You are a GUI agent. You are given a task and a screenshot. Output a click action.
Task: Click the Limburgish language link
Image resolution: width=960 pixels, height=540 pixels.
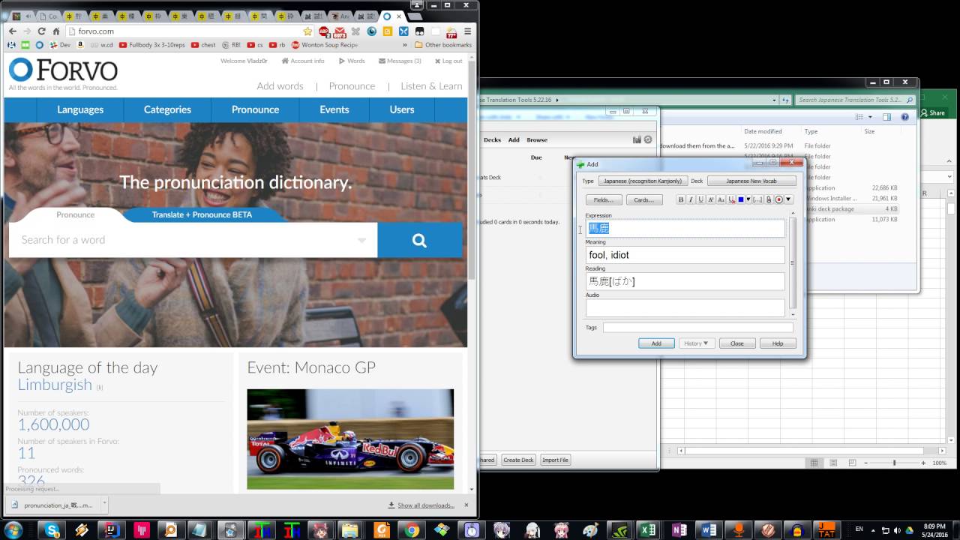(x=55, y=385)
